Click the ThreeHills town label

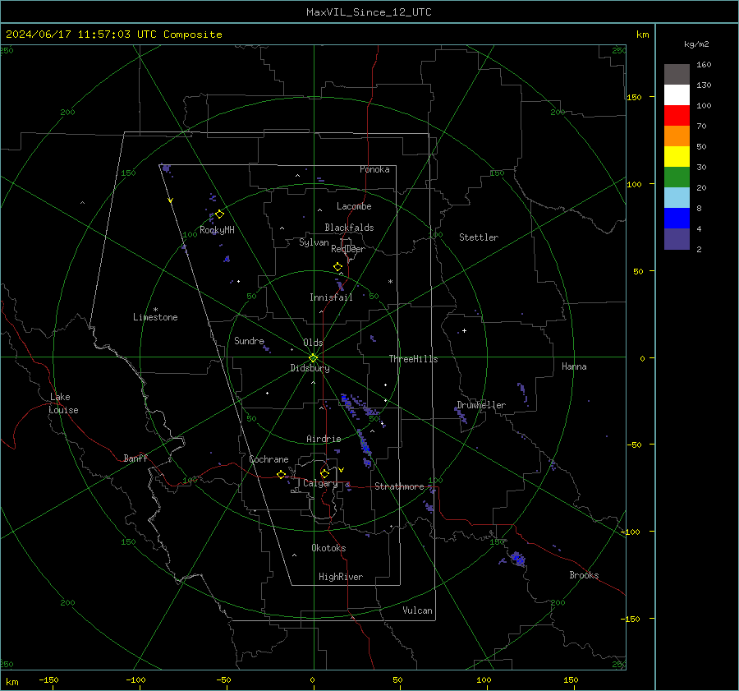click(x=413, y=359)
